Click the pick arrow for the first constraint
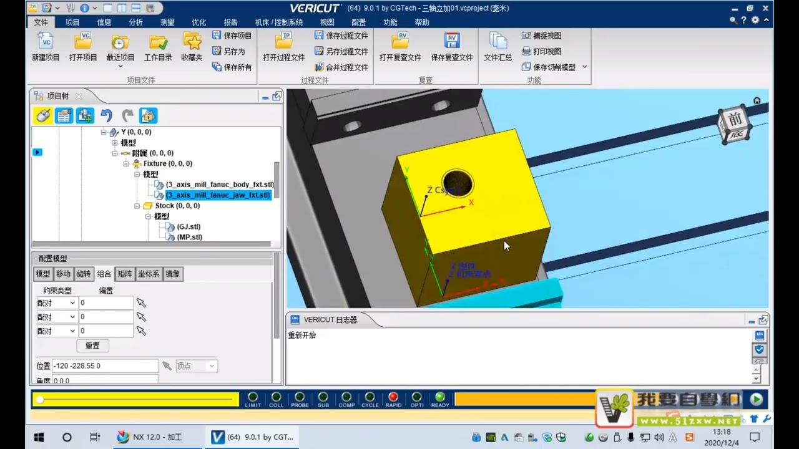799x449 pixels. click(141, 303)
